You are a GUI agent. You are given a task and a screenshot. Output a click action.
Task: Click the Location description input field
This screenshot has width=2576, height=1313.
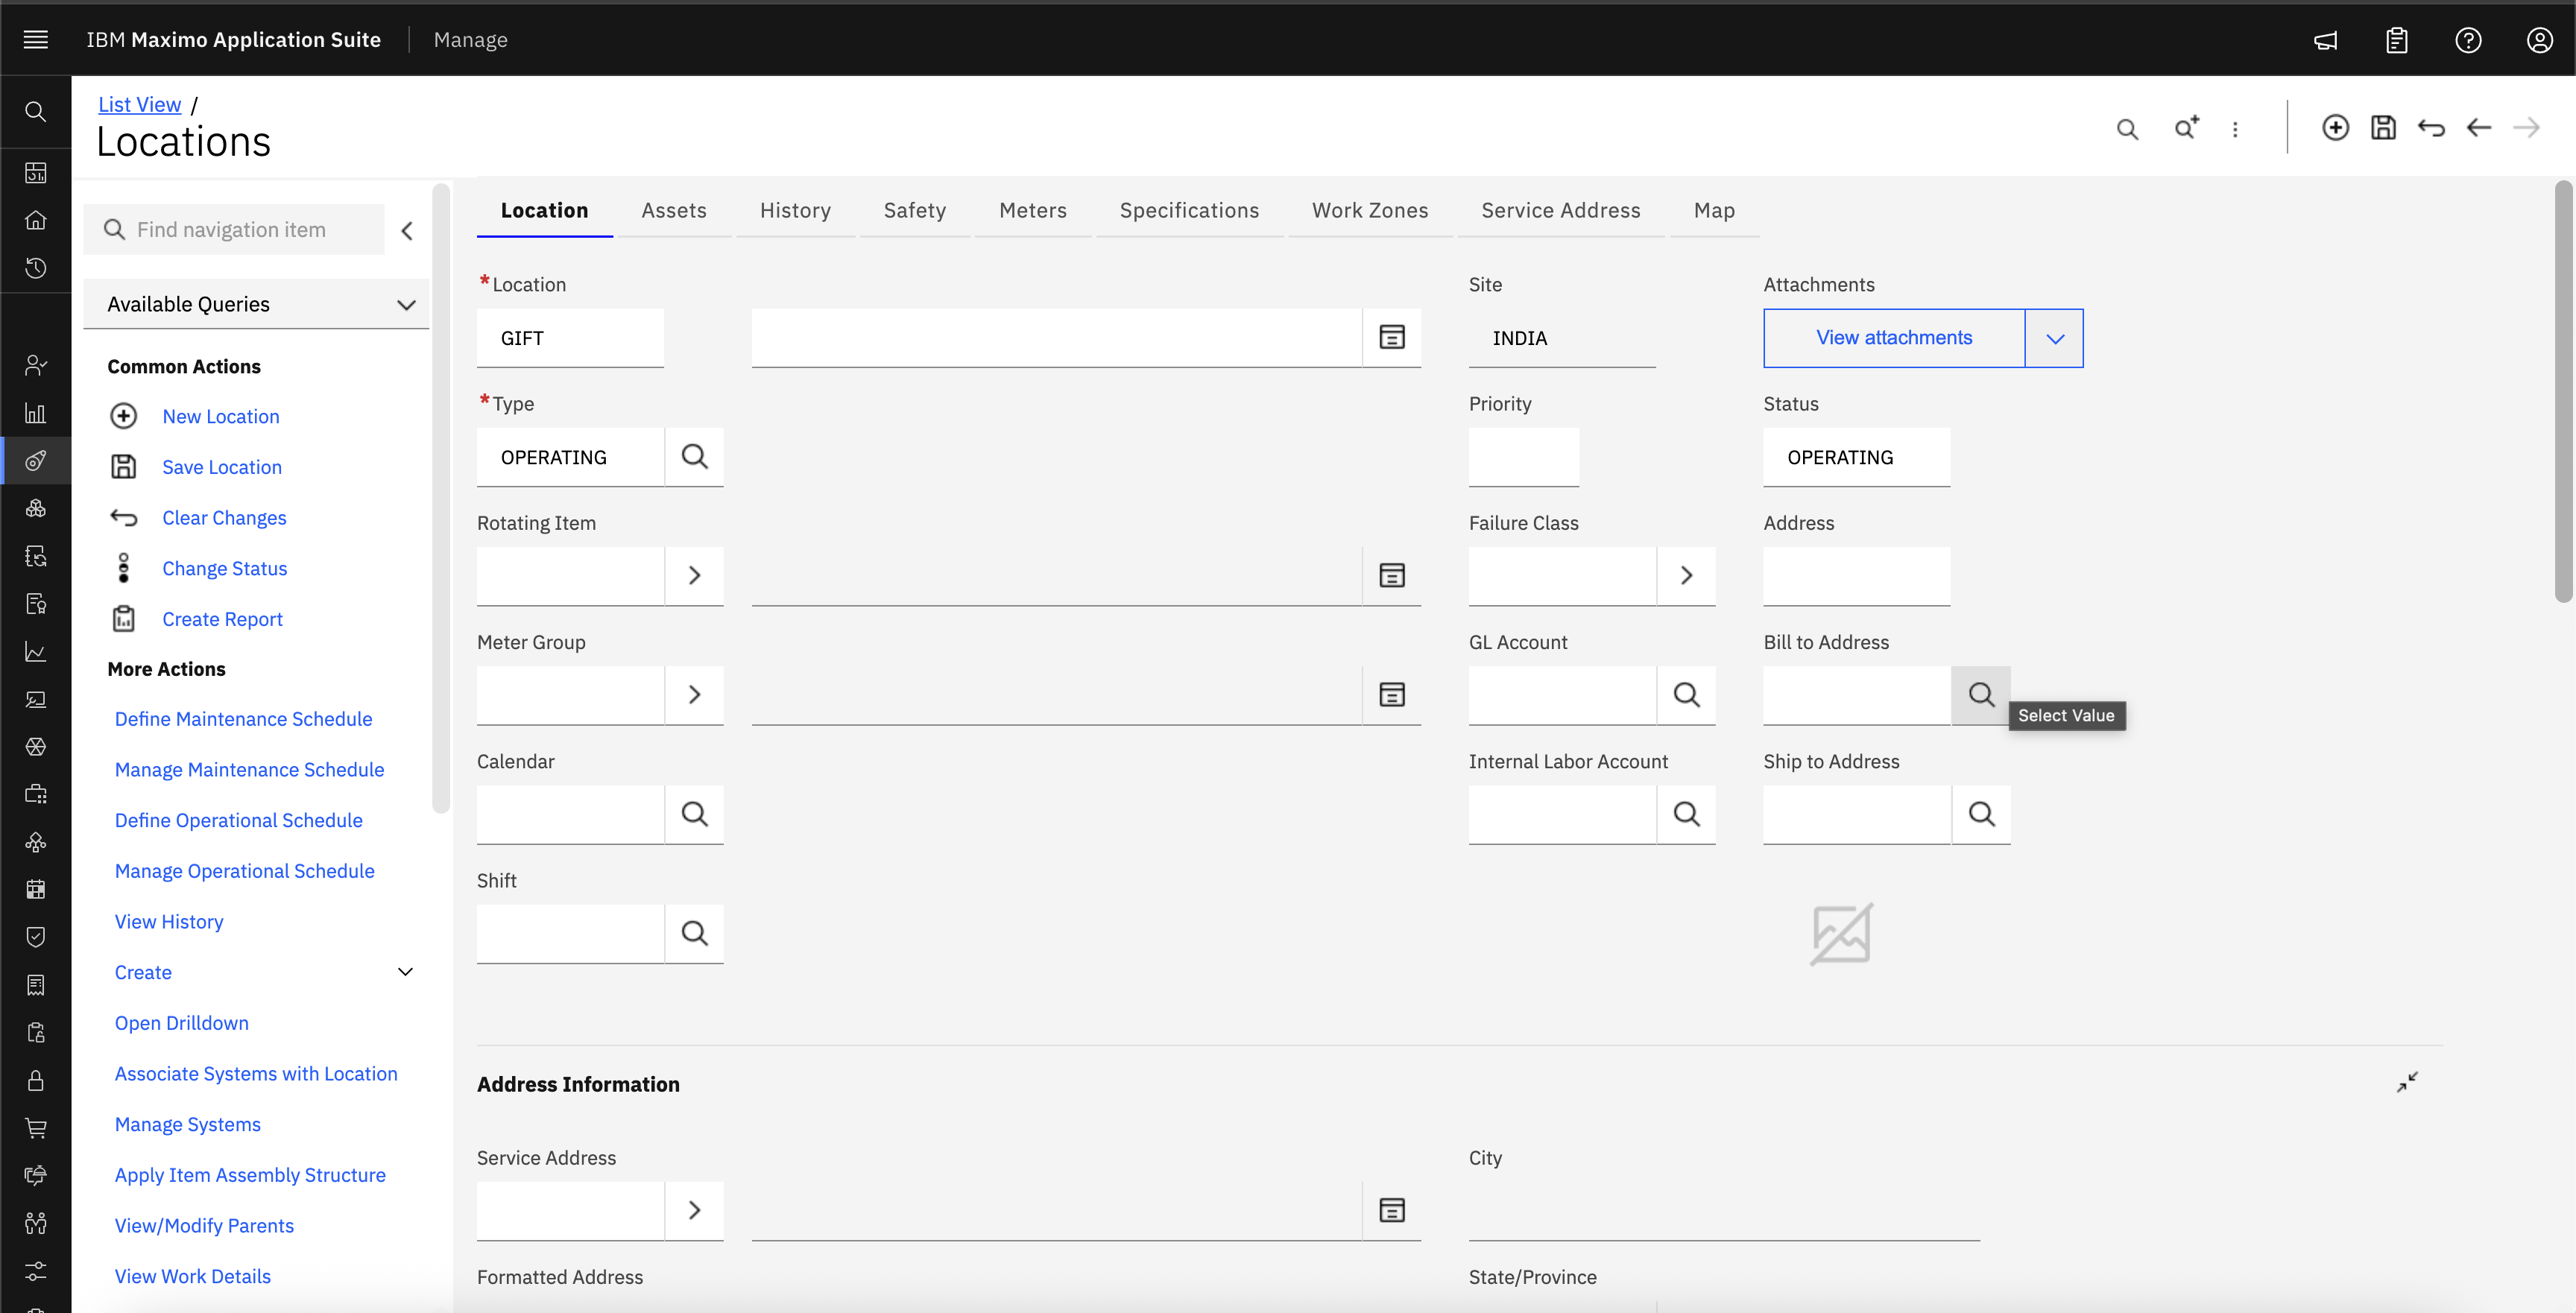(1057, 337)
